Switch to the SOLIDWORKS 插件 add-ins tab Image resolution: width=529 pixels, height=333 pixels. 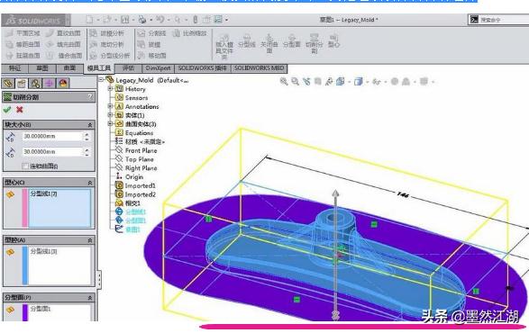pyautogui.click(x=203, y=68)
